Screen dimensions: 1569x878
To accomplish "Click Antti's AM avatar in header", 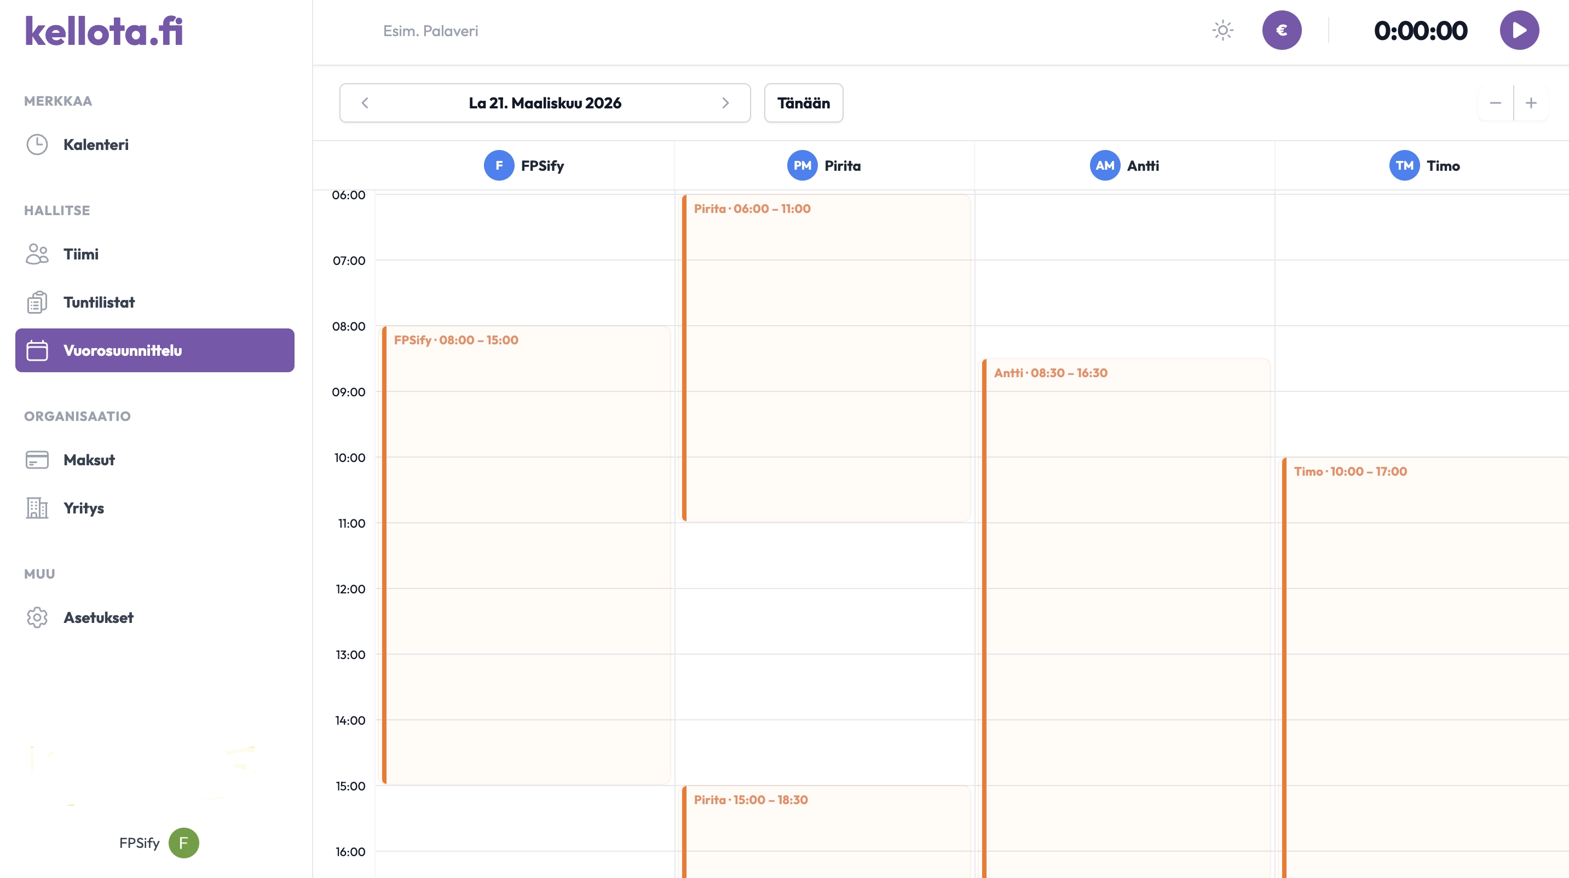I will (x=1104, y=166).
